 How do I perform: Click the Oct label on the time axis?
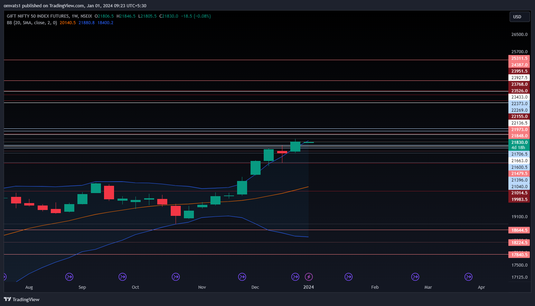[x=135, y=287]
